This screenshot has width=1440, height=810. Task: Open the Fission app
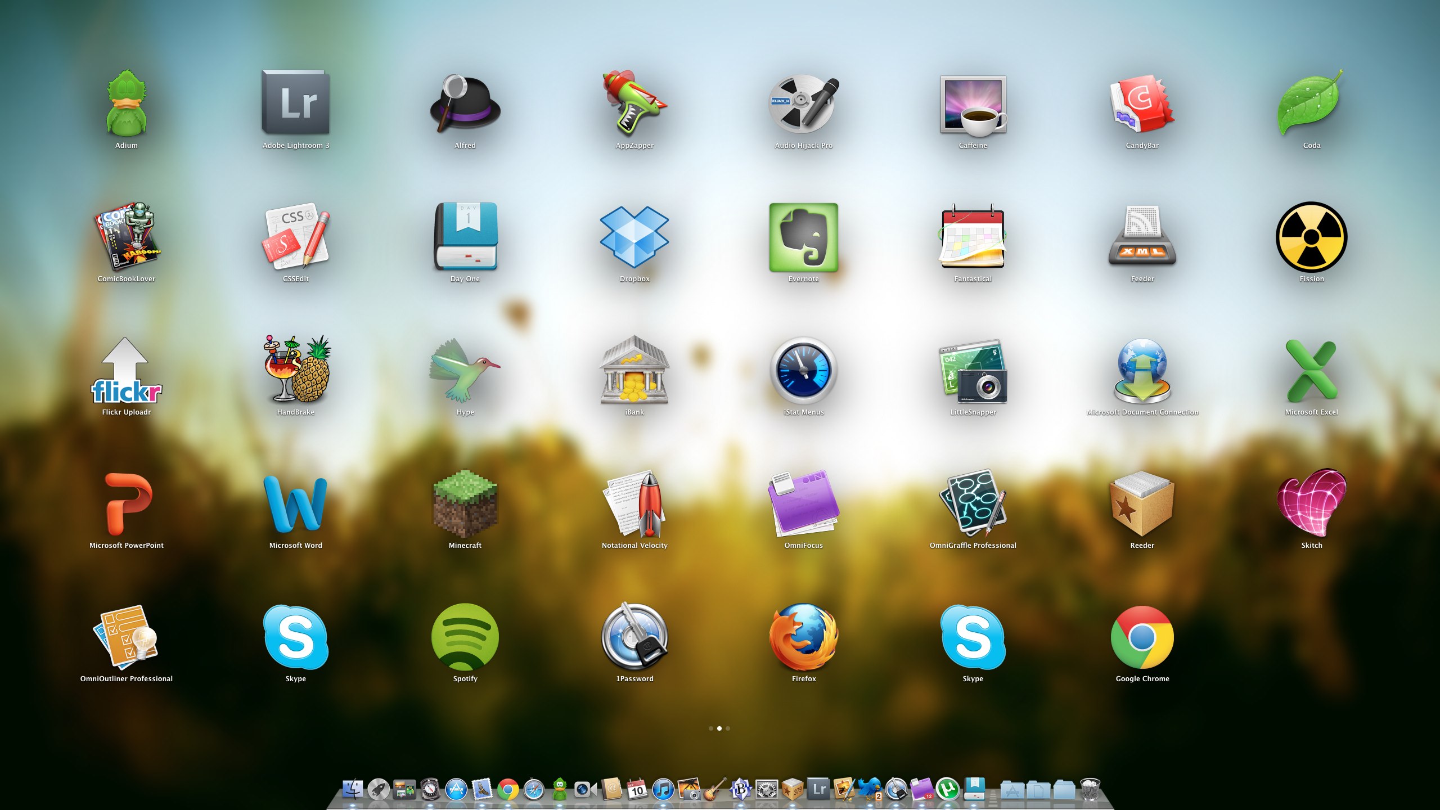1312,237
